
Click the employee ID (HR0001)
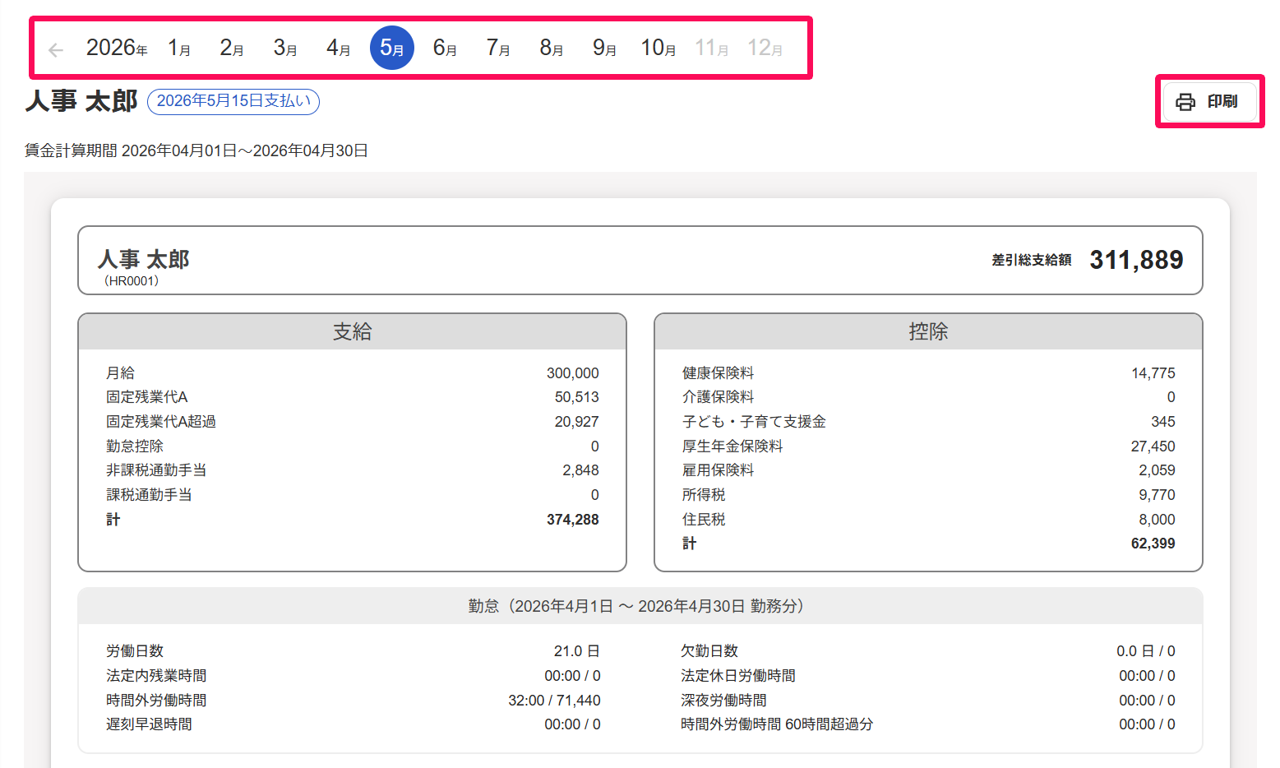point(132,281)
